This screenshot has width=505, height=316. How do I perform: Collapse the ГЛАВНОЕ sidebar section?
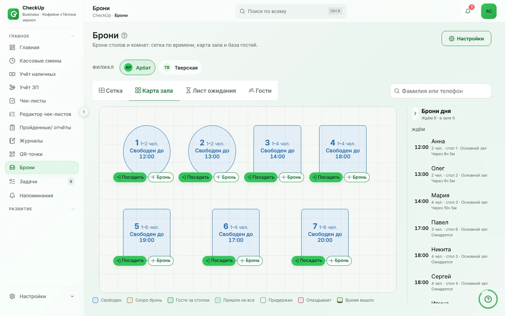pyautogui.click(x=73, y=36)
